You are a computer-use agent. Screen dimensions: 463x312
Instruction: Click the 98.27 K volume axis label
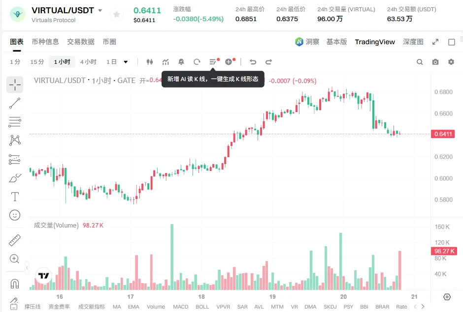click(x=444, y=251)
